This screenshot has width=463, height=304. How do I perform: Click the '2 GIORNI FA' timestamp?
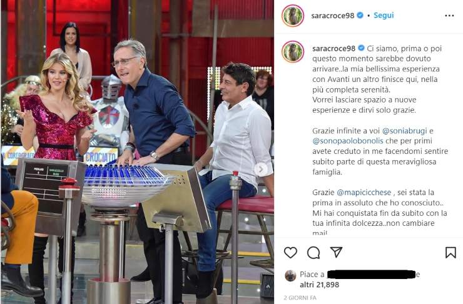tap(300, 298)
